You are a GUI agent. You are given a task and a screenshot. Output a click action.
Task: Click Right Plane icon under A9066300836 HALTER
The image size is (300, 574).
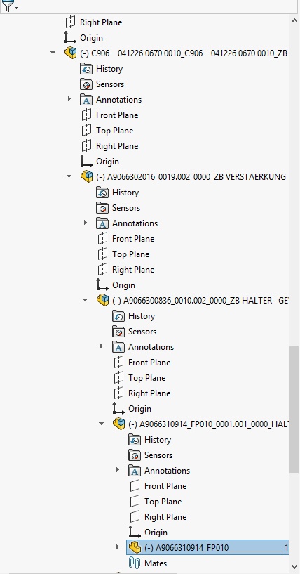[x=118, y=393]
